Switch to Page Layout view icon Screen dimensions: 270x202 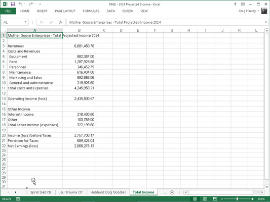click(205, 199)
